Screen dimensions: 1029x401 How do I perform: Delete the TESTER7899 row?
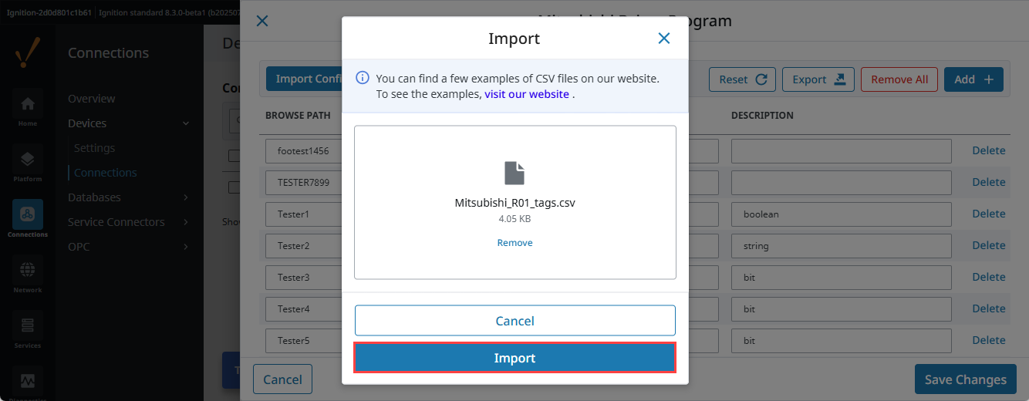pyautogui.click(x=988, y=182)
